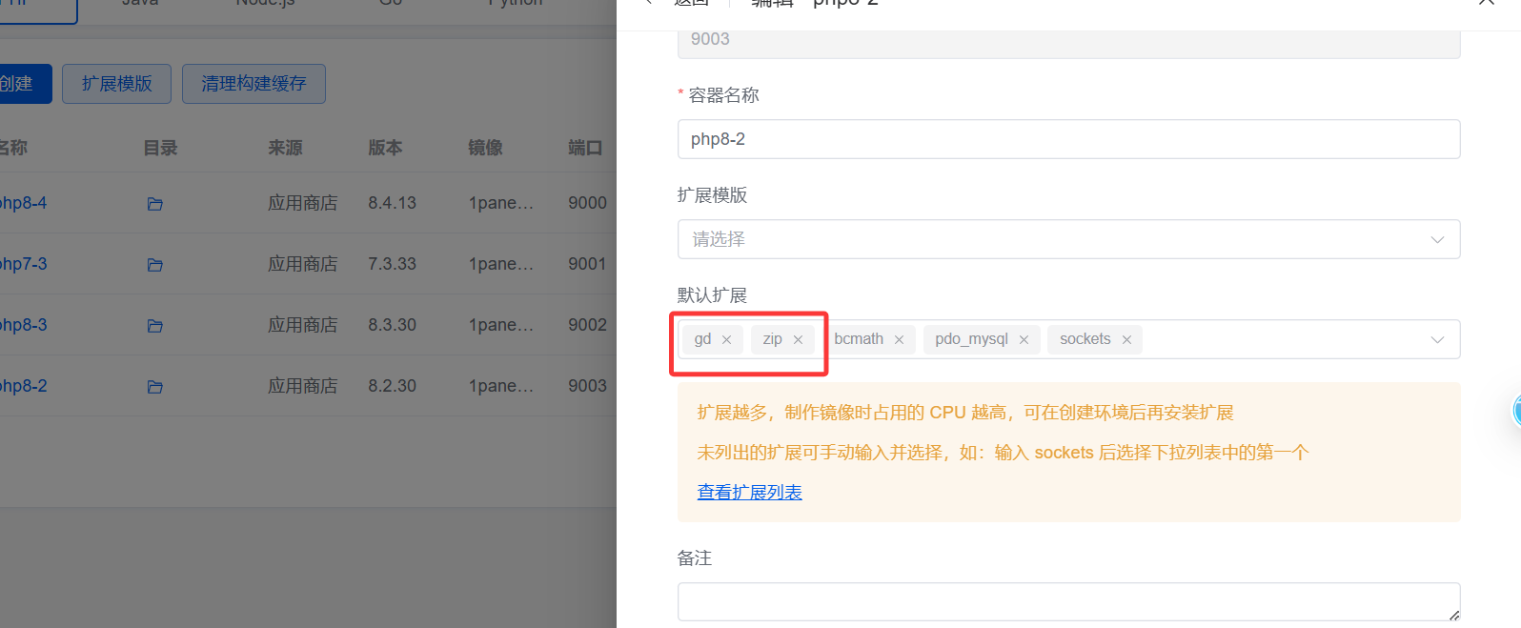The height and width of the screenshot is (628, 1521).
Task: Remove the bcmath extension tag
Action: [x=899, y=340]
